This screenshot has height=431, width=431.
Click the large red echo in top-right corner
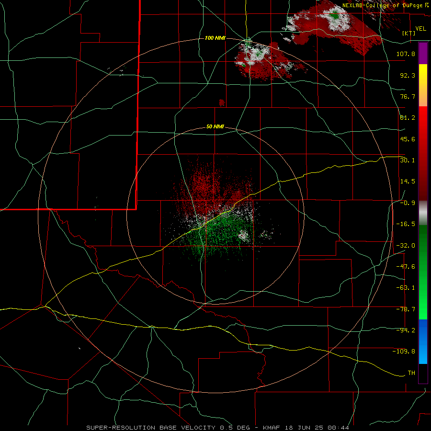click(x=333, y=26)
